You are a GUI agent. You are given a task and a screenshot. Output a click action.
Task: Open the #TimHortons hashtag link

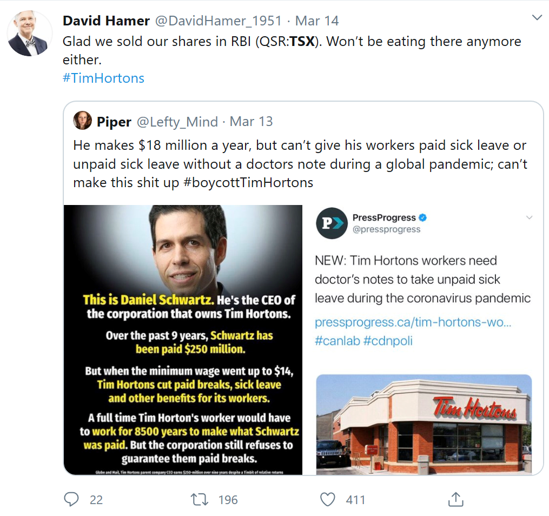point(103,78)
